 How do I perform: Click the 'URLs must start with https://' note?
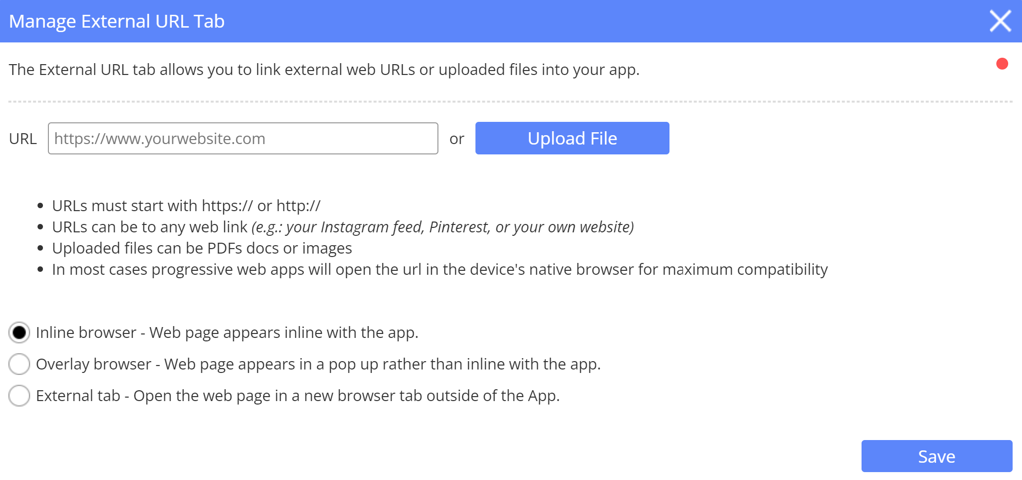click(186, 206)
